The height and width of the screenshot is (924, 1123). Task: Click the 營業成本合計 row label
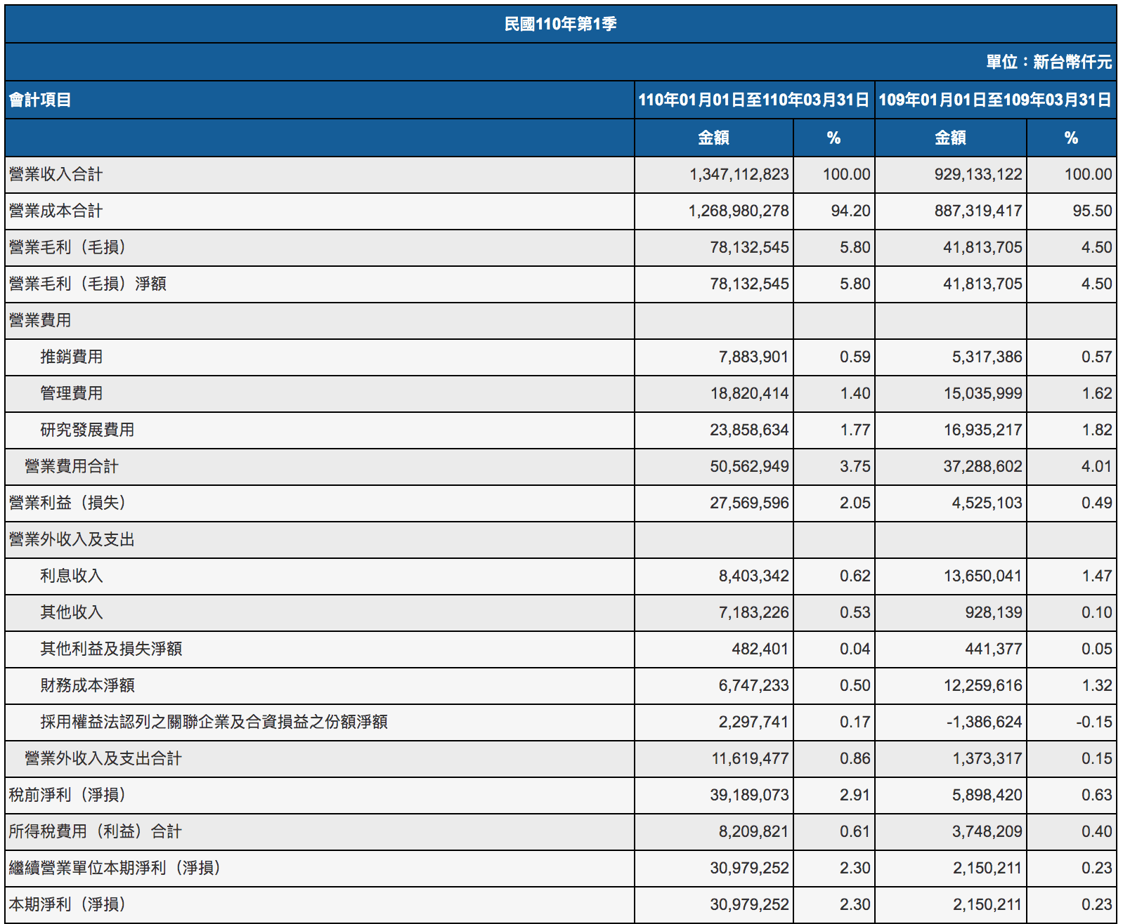point(56,211)
